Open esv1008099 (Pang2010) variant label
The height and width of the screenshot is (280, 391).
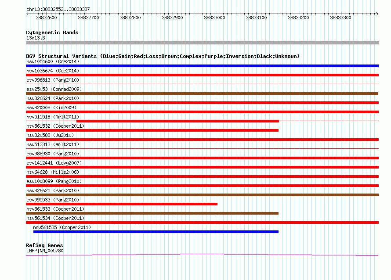pos(54,181)
